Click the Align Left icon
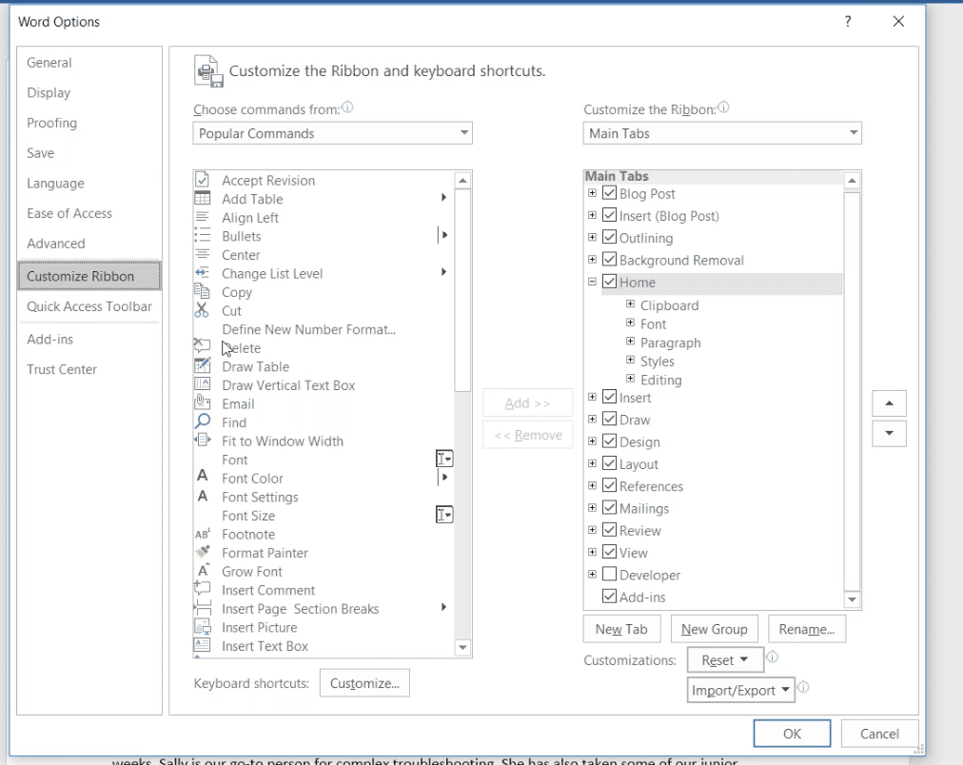Viewport: 963px width, 765px height. tap(202, 217)
